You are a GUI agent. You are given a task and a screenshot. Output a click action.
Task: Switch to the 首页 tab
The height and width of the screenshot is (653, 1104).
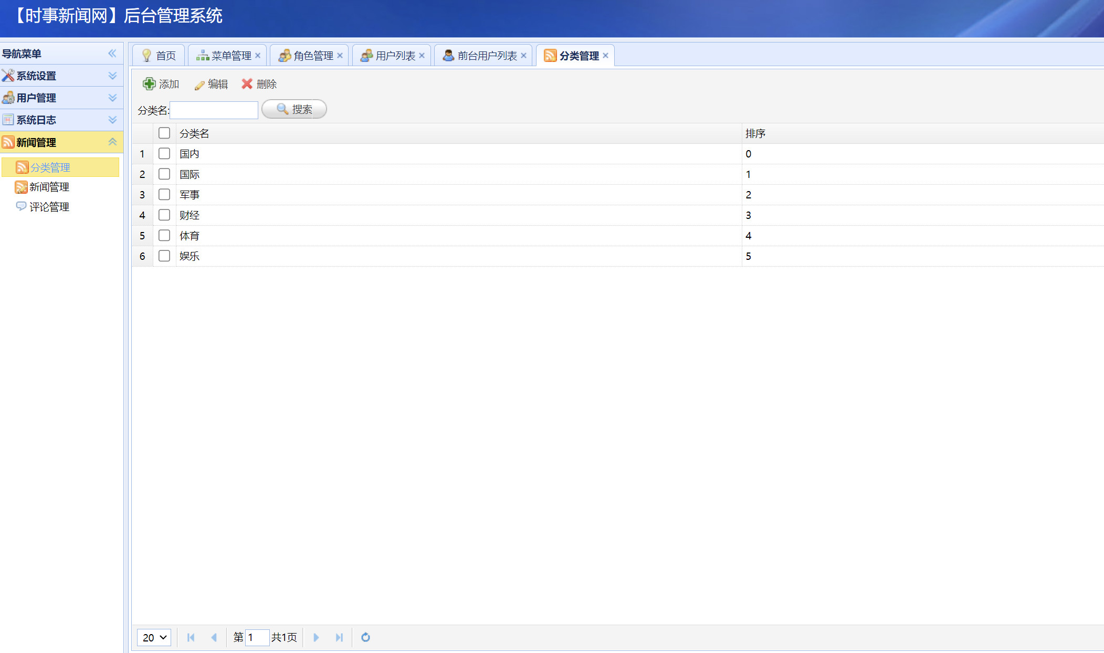(159, 56)
